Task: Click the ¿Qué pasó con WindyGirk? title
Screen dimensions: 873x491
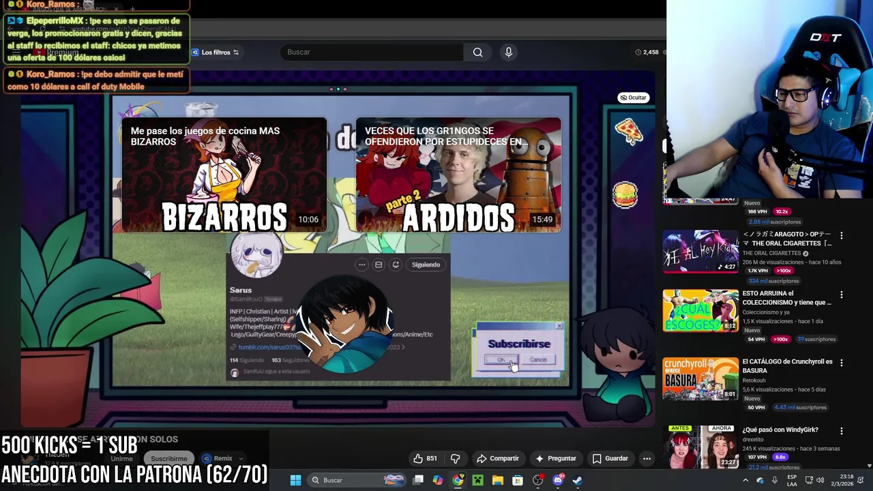Action: (x=780, y=430)
